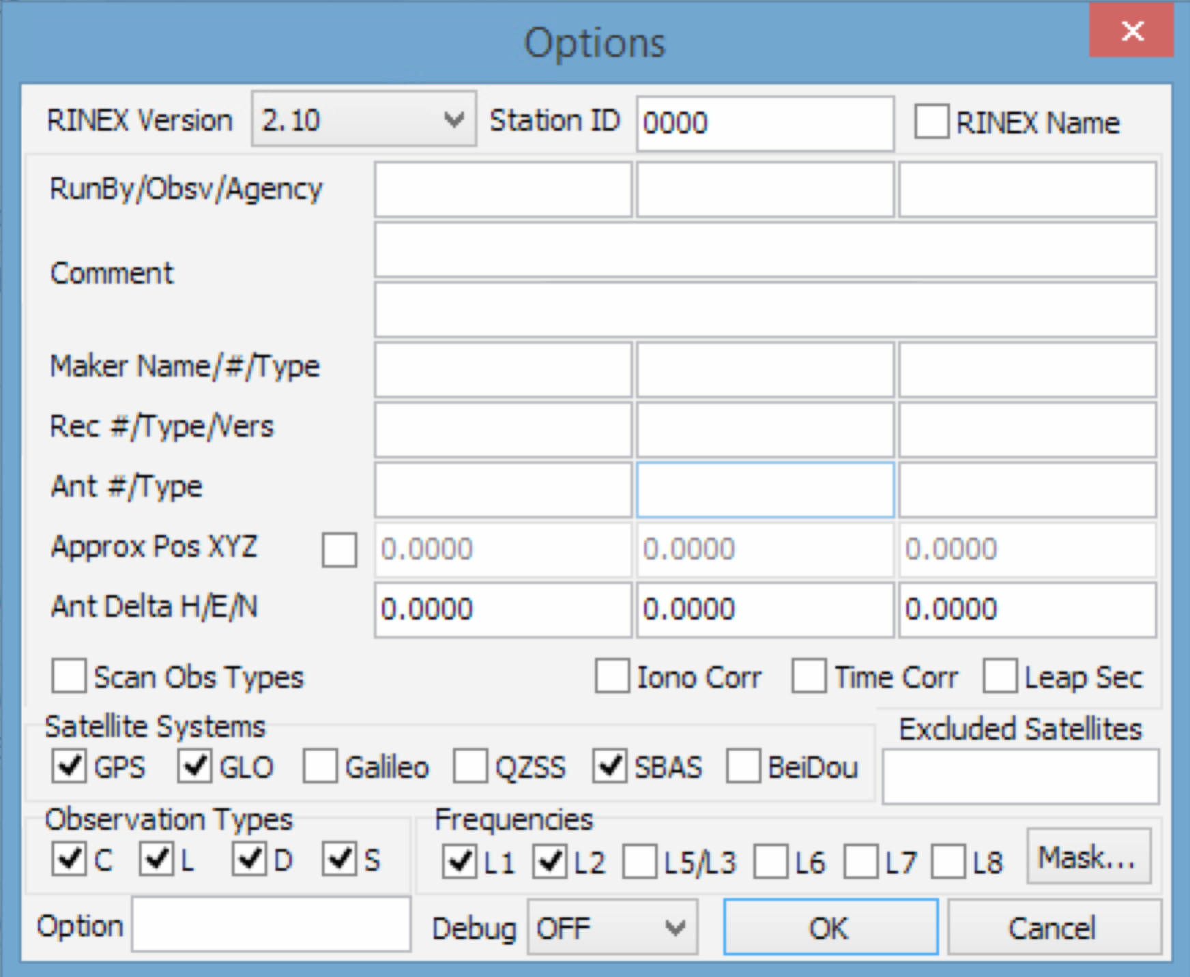Enable the RINEX Name checkbox
This screenshot has width=1190, height=977.
click(931, 122)
